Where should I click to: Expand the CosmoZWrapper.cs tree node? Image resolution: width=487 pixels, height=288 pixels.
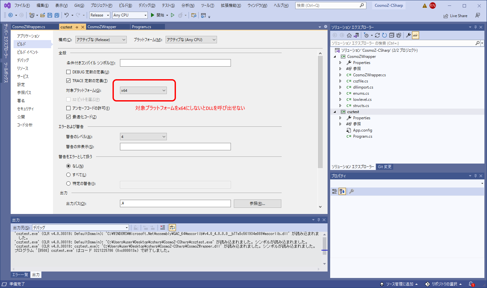(x=340, y=75)
